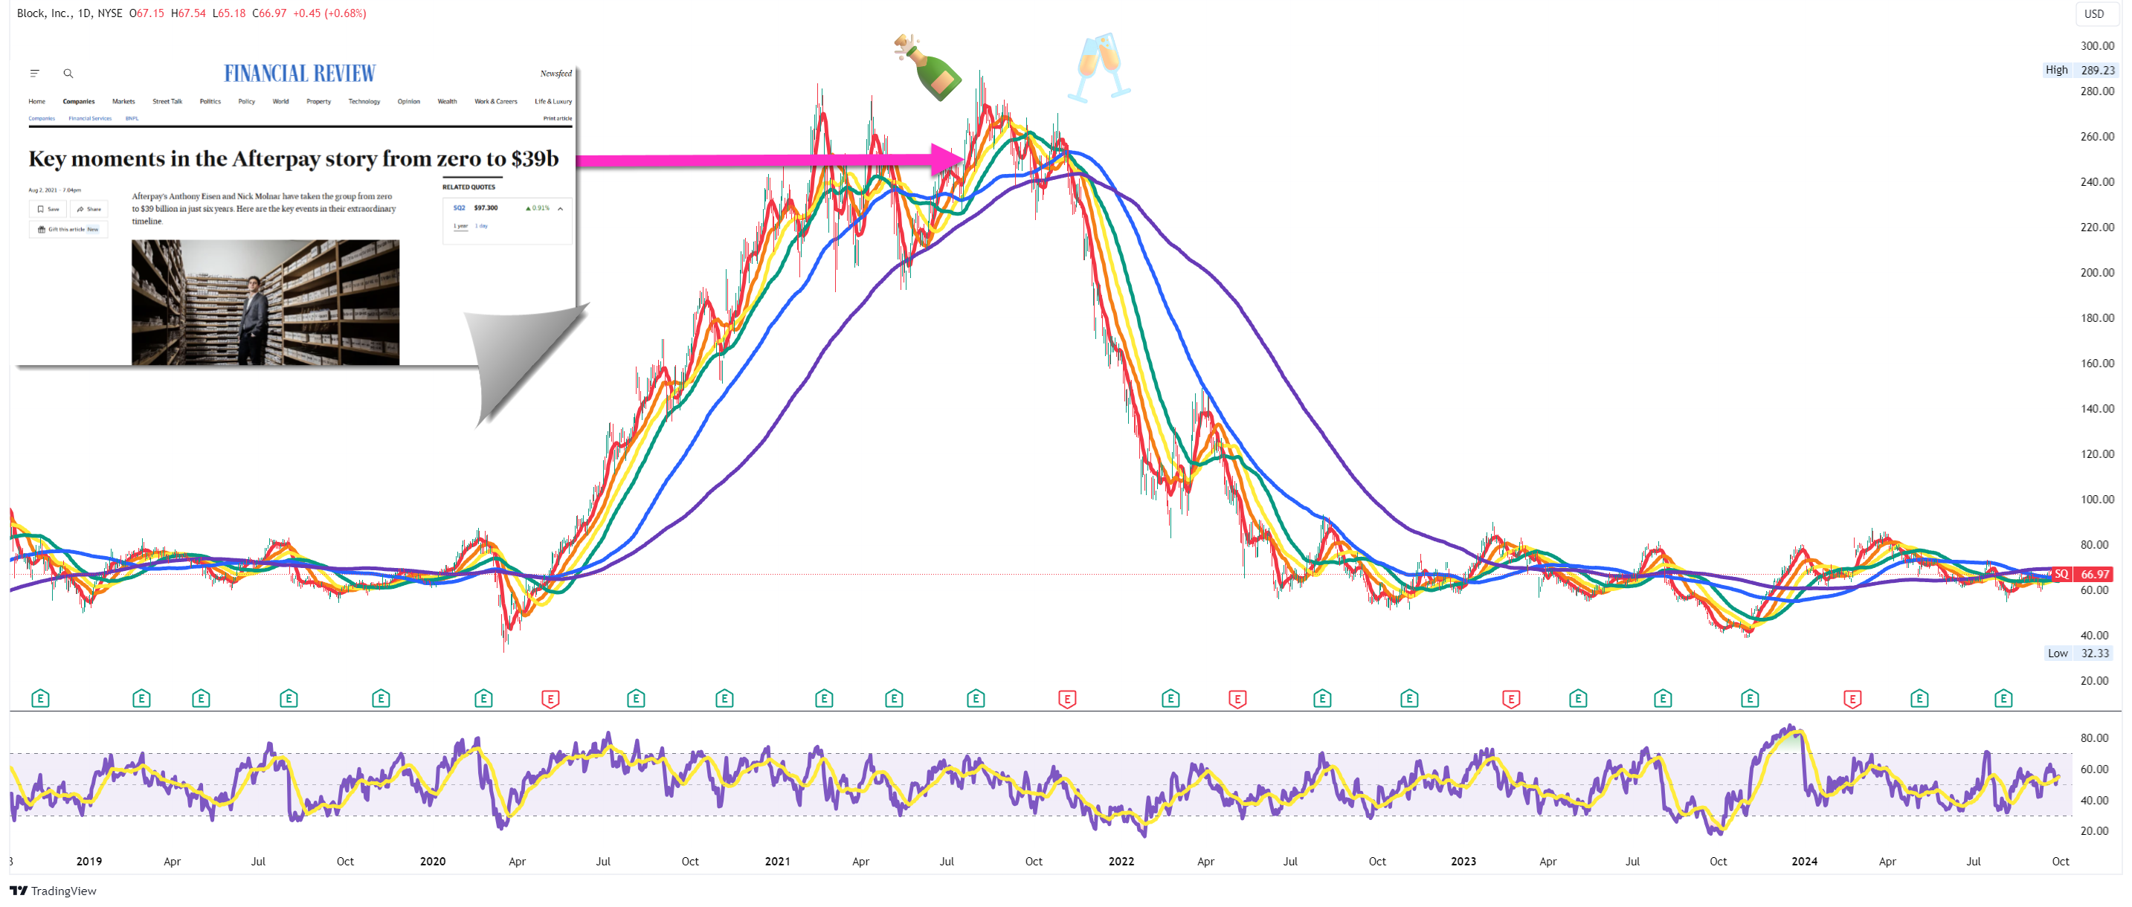Image resolution: width=2132 pixels, height=907 pixels.
Task: Open the Work & Careers nav item
Action: (x=496, y=102)
